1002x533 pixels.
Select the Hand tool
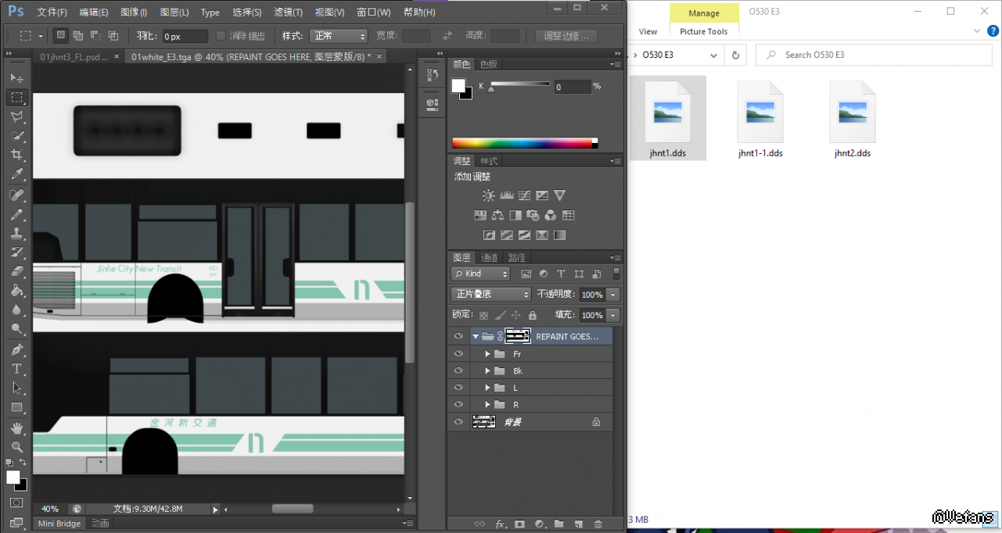[x=16, y=427]
